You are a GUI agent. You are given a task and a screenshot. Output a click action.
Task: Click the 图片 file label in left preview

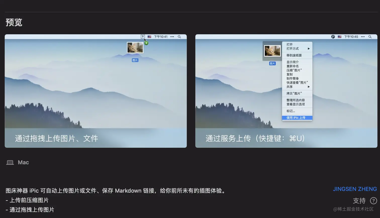pos(135,60)
